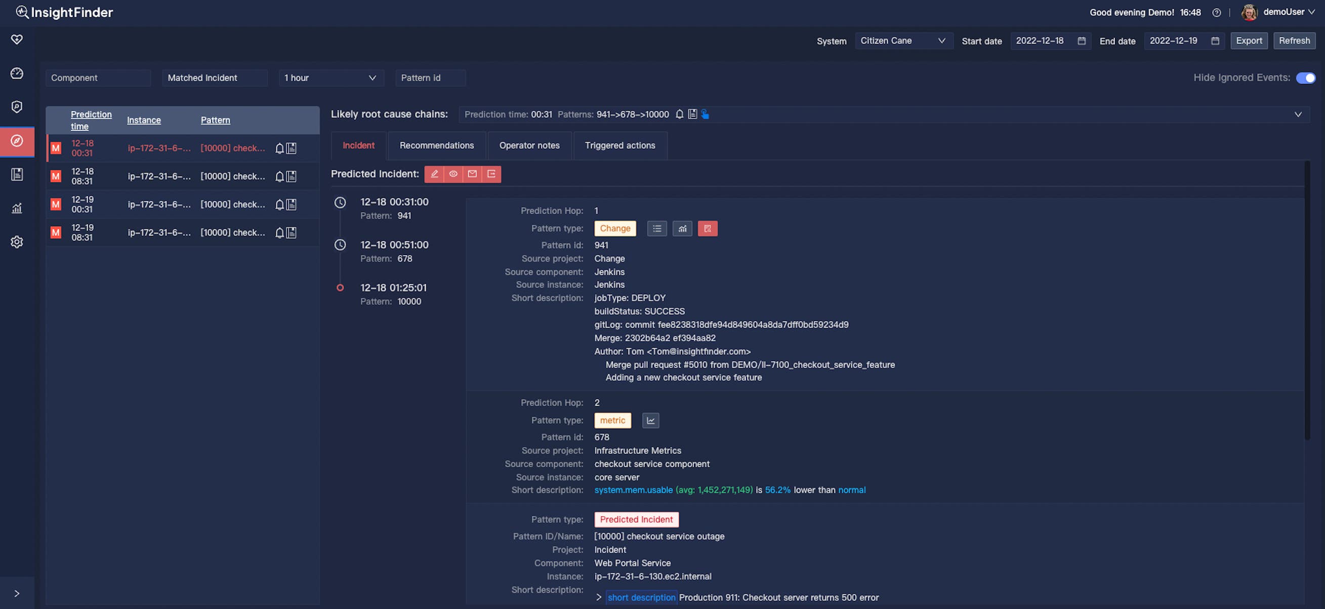Click the list icon next to Change pattern type
1325x609 pixels.
coord(657,228)
